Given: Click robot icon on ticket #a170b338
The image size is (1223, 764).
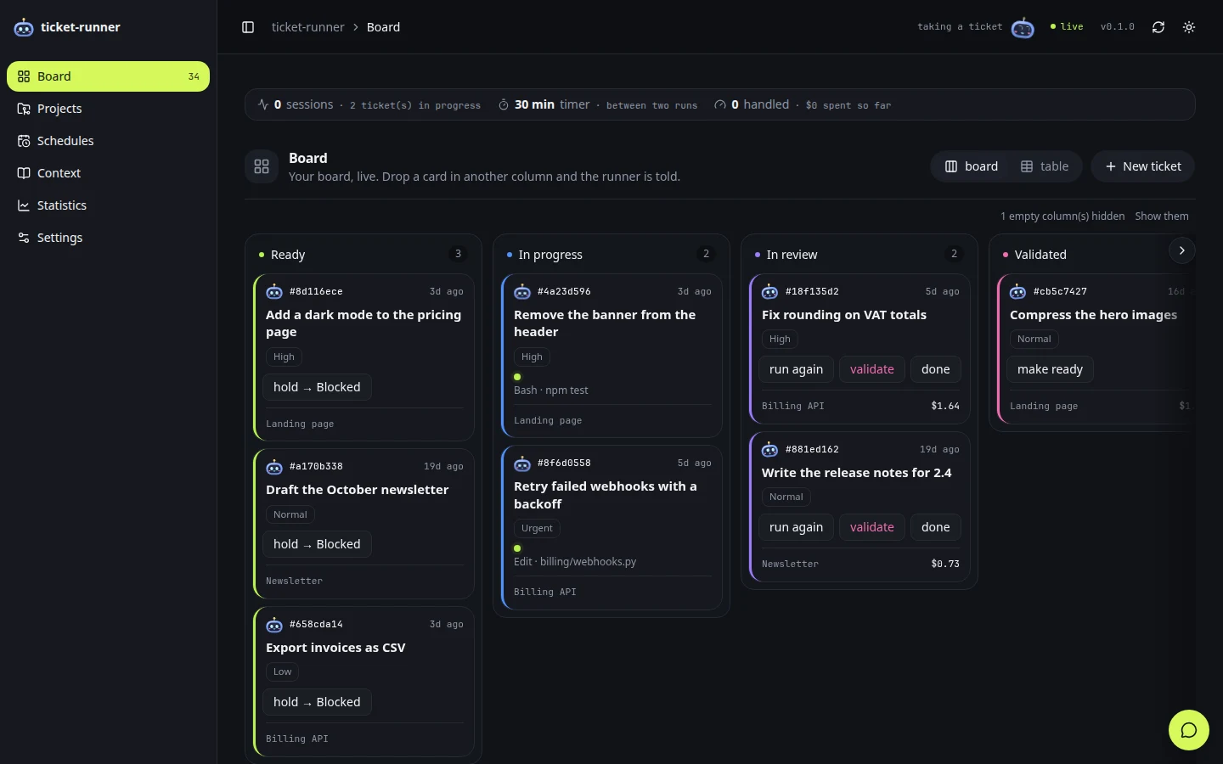Looking at the screenshot, I should pyautogui.click(x=274, y=466).
